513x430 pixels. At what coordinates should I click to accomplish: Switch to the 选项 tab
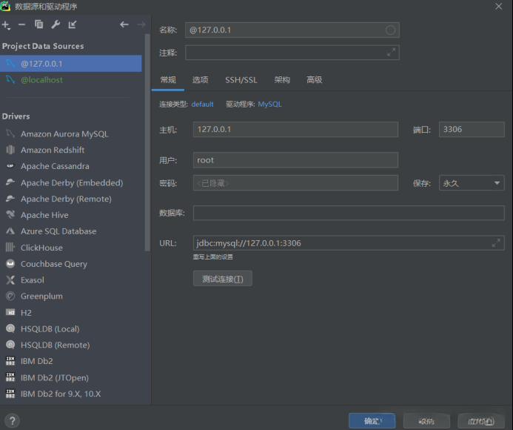pos(200,80)
